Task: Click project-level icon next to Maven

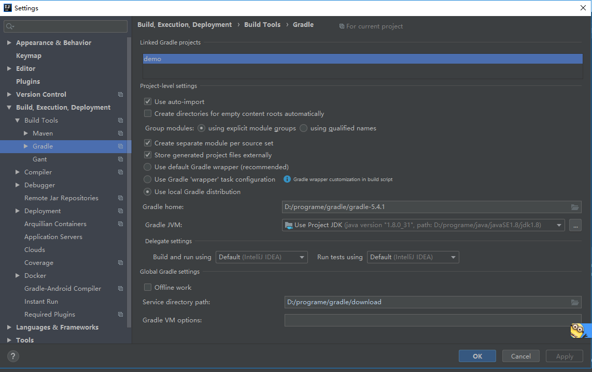Action: [x=120, y=133]
